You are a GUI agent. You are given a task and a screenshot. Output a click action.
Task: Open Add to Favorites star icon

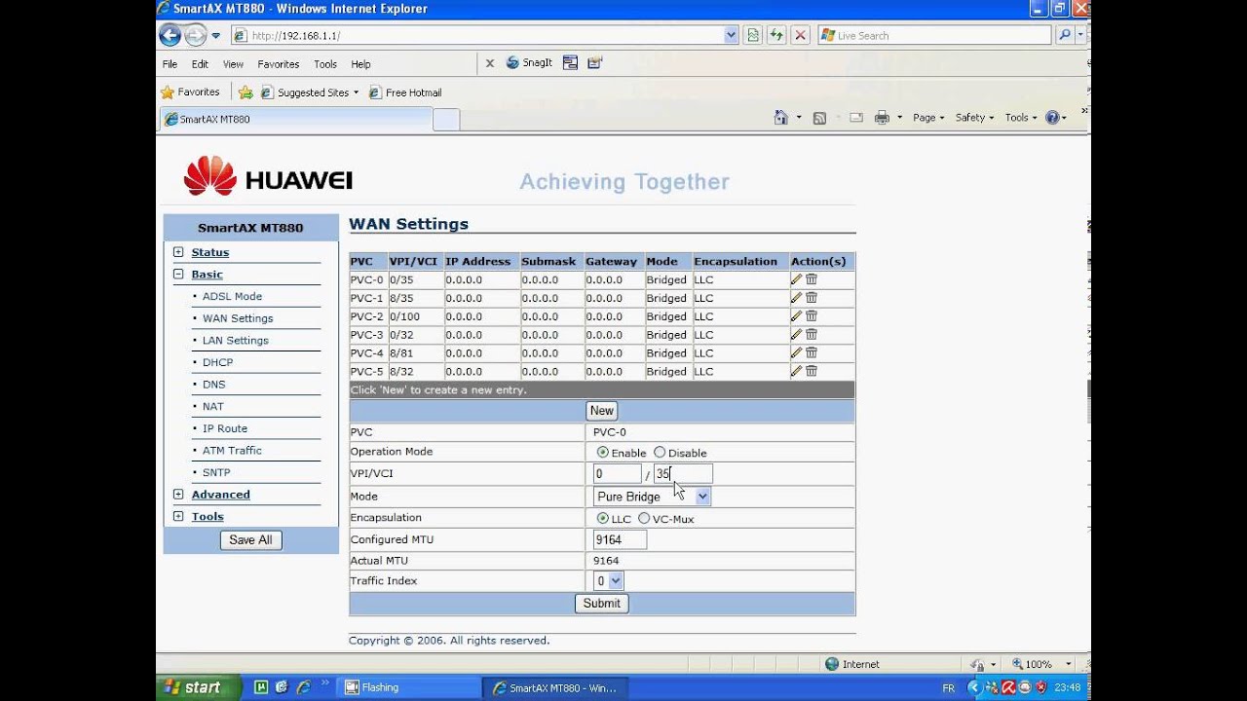point(246,92)
